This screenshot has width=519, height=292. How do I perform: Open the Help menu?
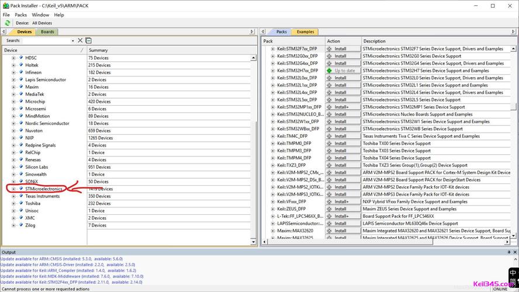(x=59, y=15)
